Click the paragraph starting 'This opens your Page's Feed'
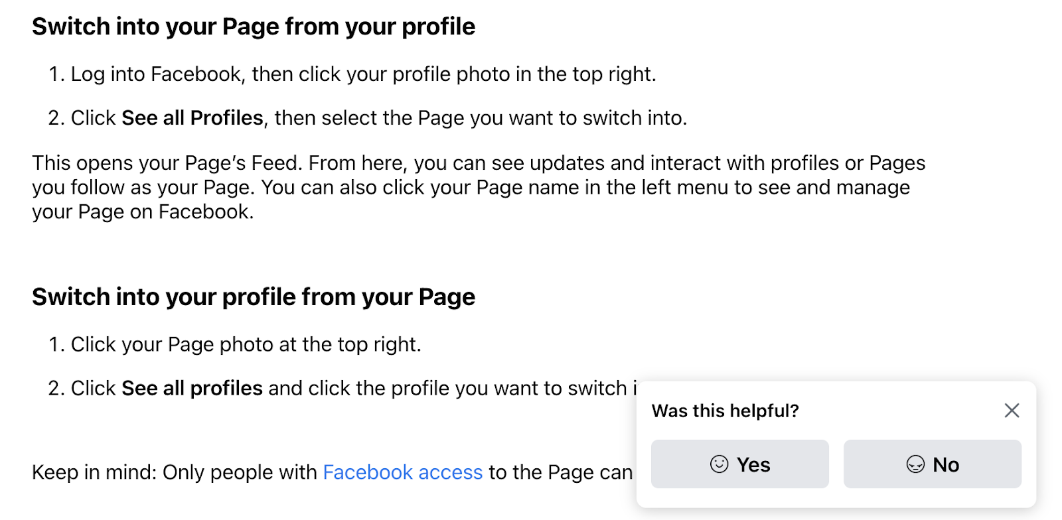1062x520 pixels. click(478, 163)
